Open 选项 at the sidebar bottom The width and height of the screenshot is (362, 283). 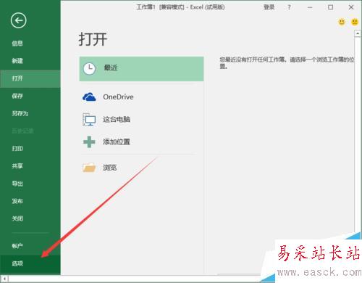point(30,263)
